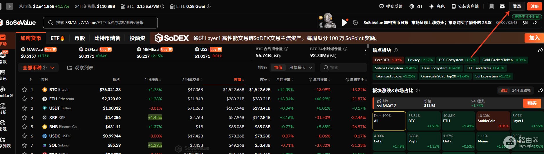This screenshot has width=544, height=154.
Task: Sort by the 24H成交量 column
Action: click(192, 80)
